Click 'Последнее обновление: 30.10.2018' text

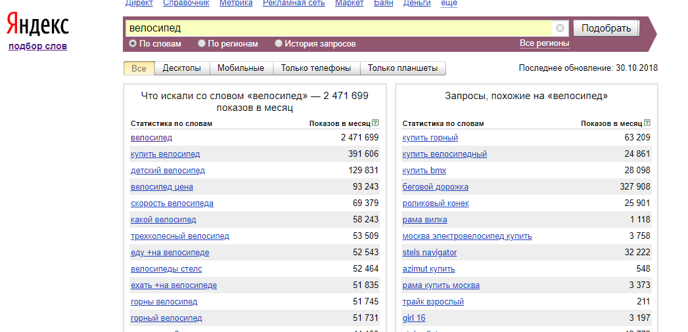[588, 68]
